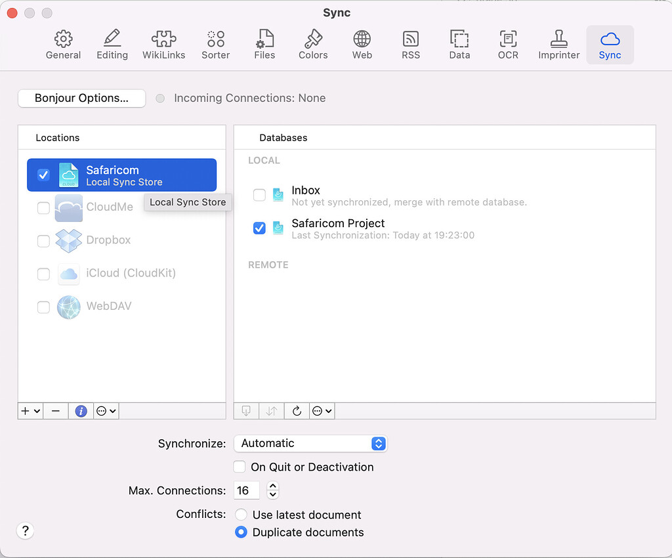Select the Sorter preferences icon
The height and width of the screenshot is (558, 672).
click(215, 43)
